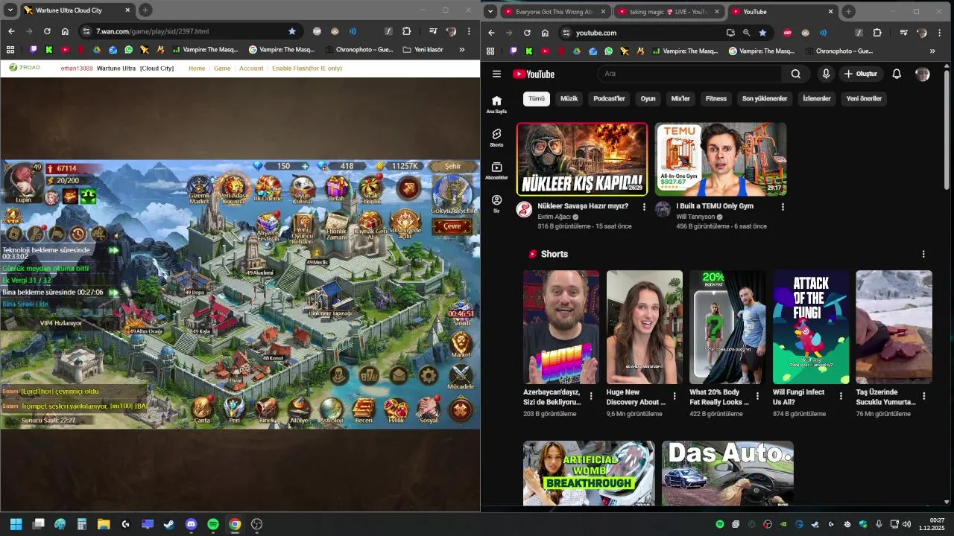Open the Sıcak Etkinlik icon
This screenshot has width=954, height=536.
tap(371, 190)
